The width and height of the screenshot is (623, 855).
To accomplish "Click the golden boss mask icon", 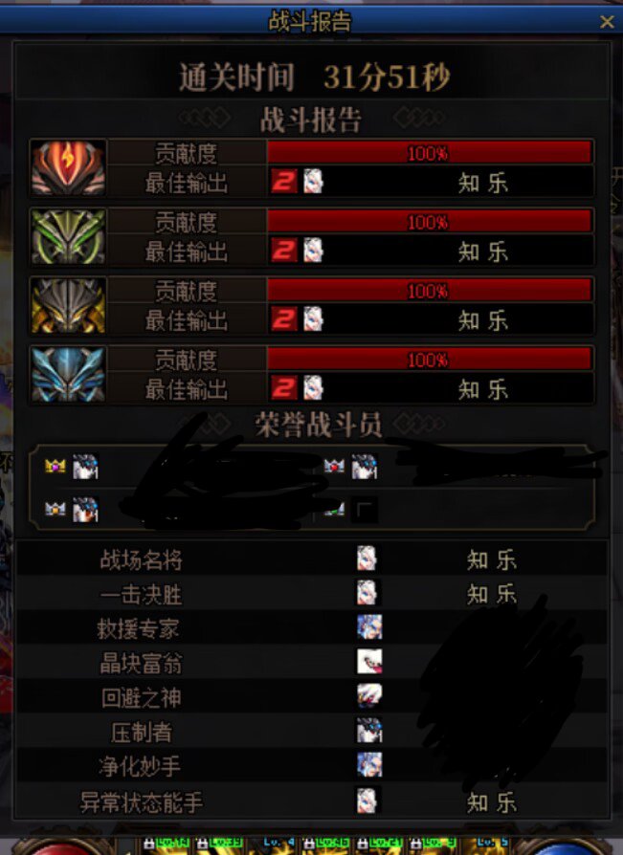I will [x=68, y=305].
